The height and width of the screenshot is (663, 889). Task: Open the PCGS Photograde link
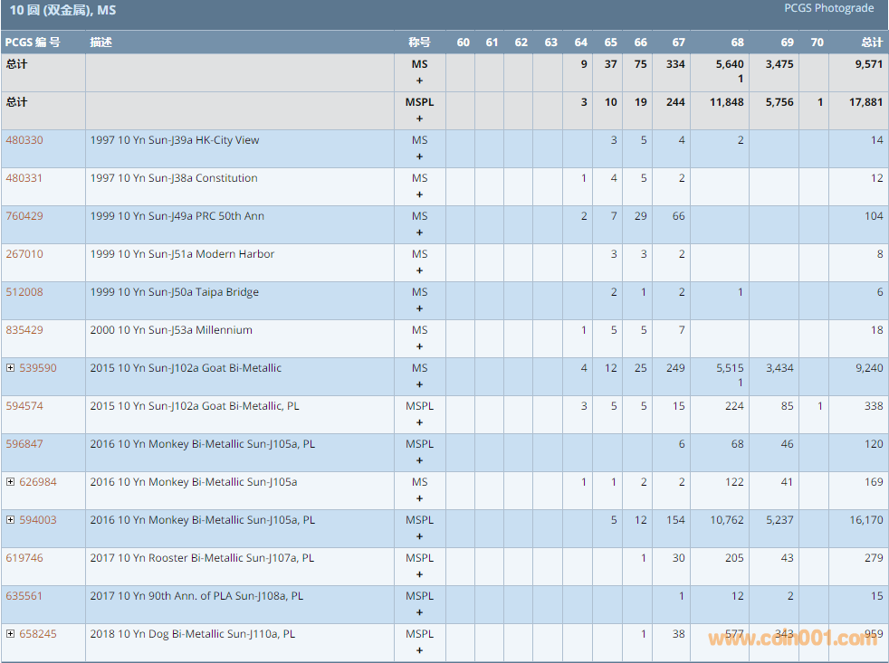click(828, 8)
